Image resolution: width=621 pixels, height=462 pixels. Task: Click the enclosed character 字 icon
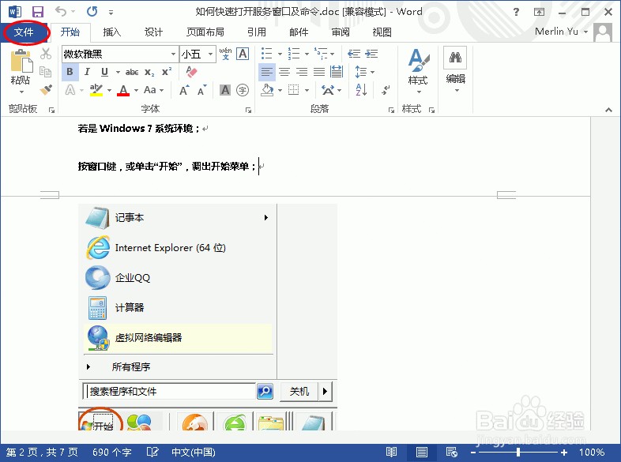[243, 90]
